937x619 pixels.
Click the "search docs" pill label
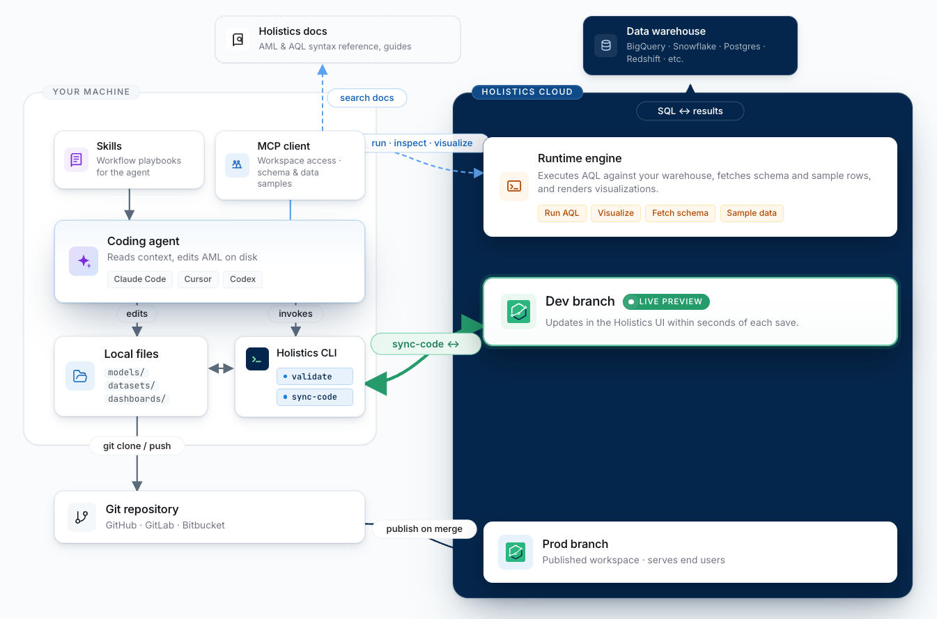tap(367, 98)
